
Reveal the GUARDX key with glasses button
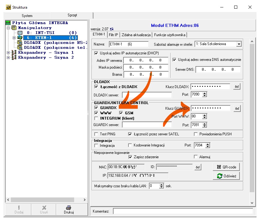[x=237, y=108]
